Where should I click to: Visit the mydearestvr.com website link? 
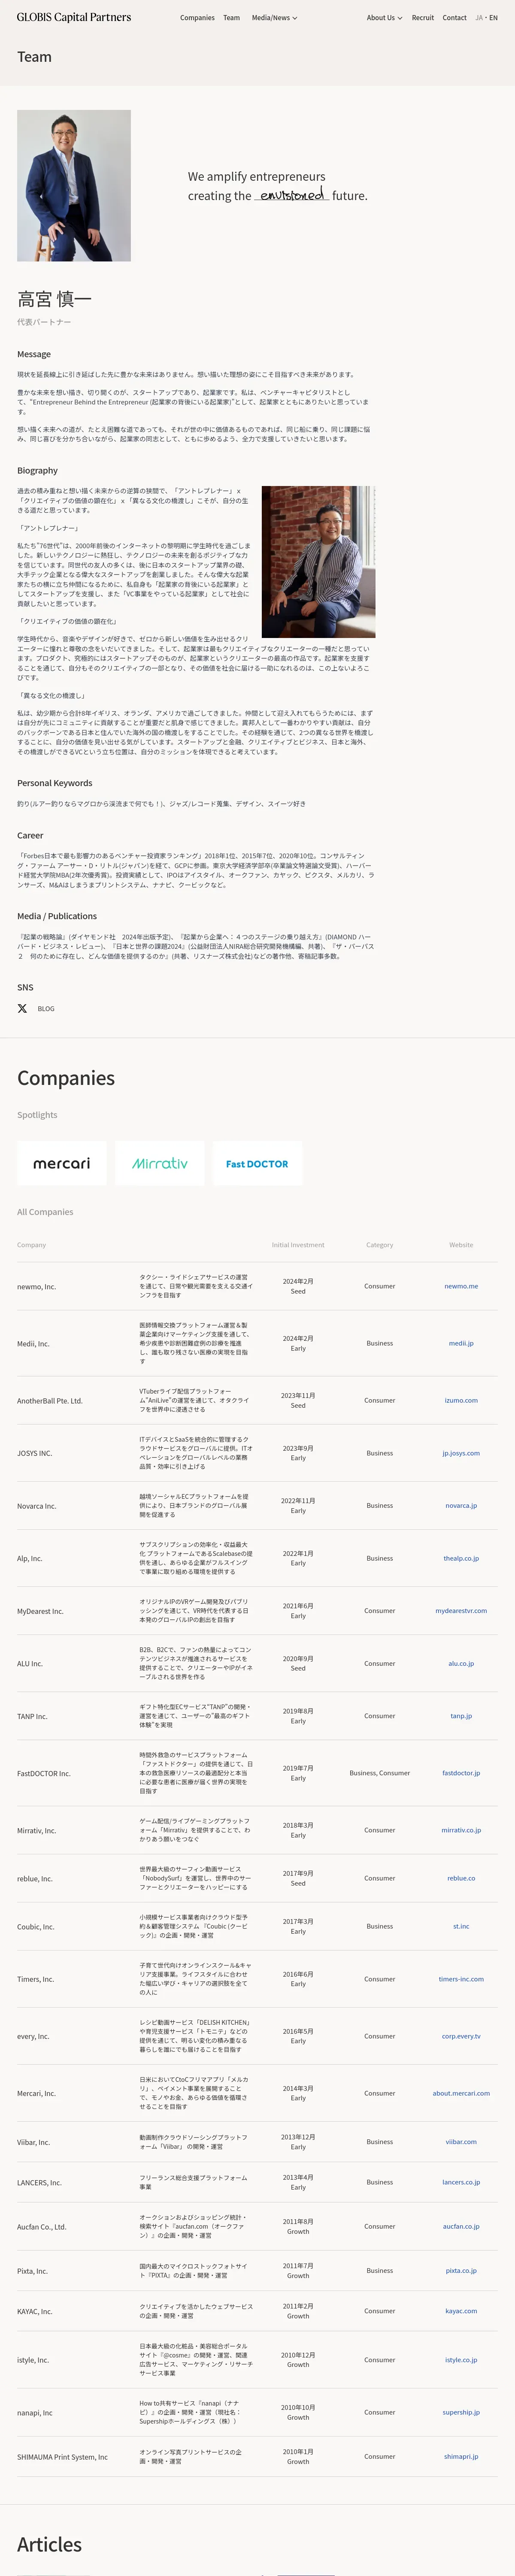tap(461, 1610)
